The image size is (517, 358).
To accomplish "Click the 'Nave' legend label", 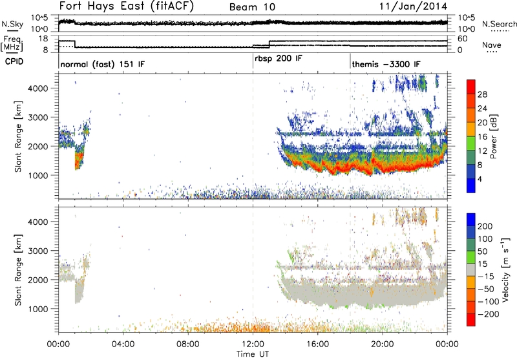I will (x=492, y=45).
